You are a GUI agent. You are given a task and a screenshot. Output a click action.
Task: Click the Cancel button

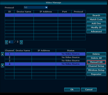[x=89, y=90]
